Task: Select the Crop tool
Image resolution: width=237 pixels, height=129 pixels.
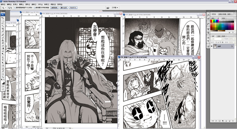Action: pos(3,29)
